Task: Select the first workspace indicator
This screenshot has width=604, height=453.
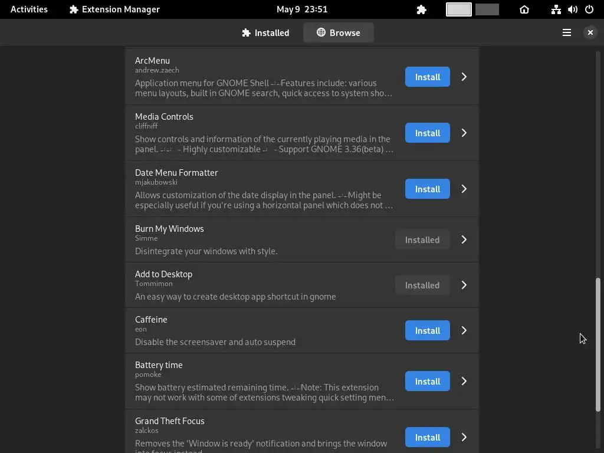Action: pyautogui.click(x=458, y=9)
